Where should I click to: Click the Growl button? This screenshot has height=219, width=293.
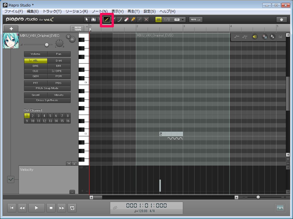[36, 95]
